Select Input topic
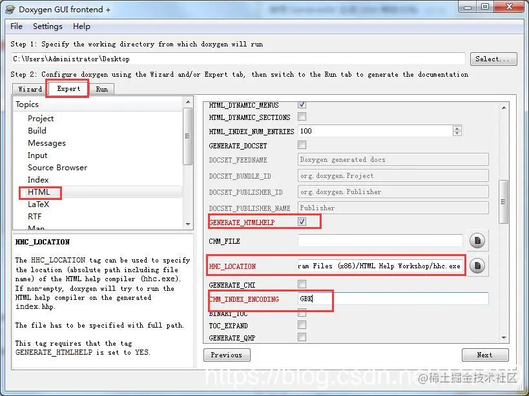Screen dimensions: 529x396 tap(37, 155)
